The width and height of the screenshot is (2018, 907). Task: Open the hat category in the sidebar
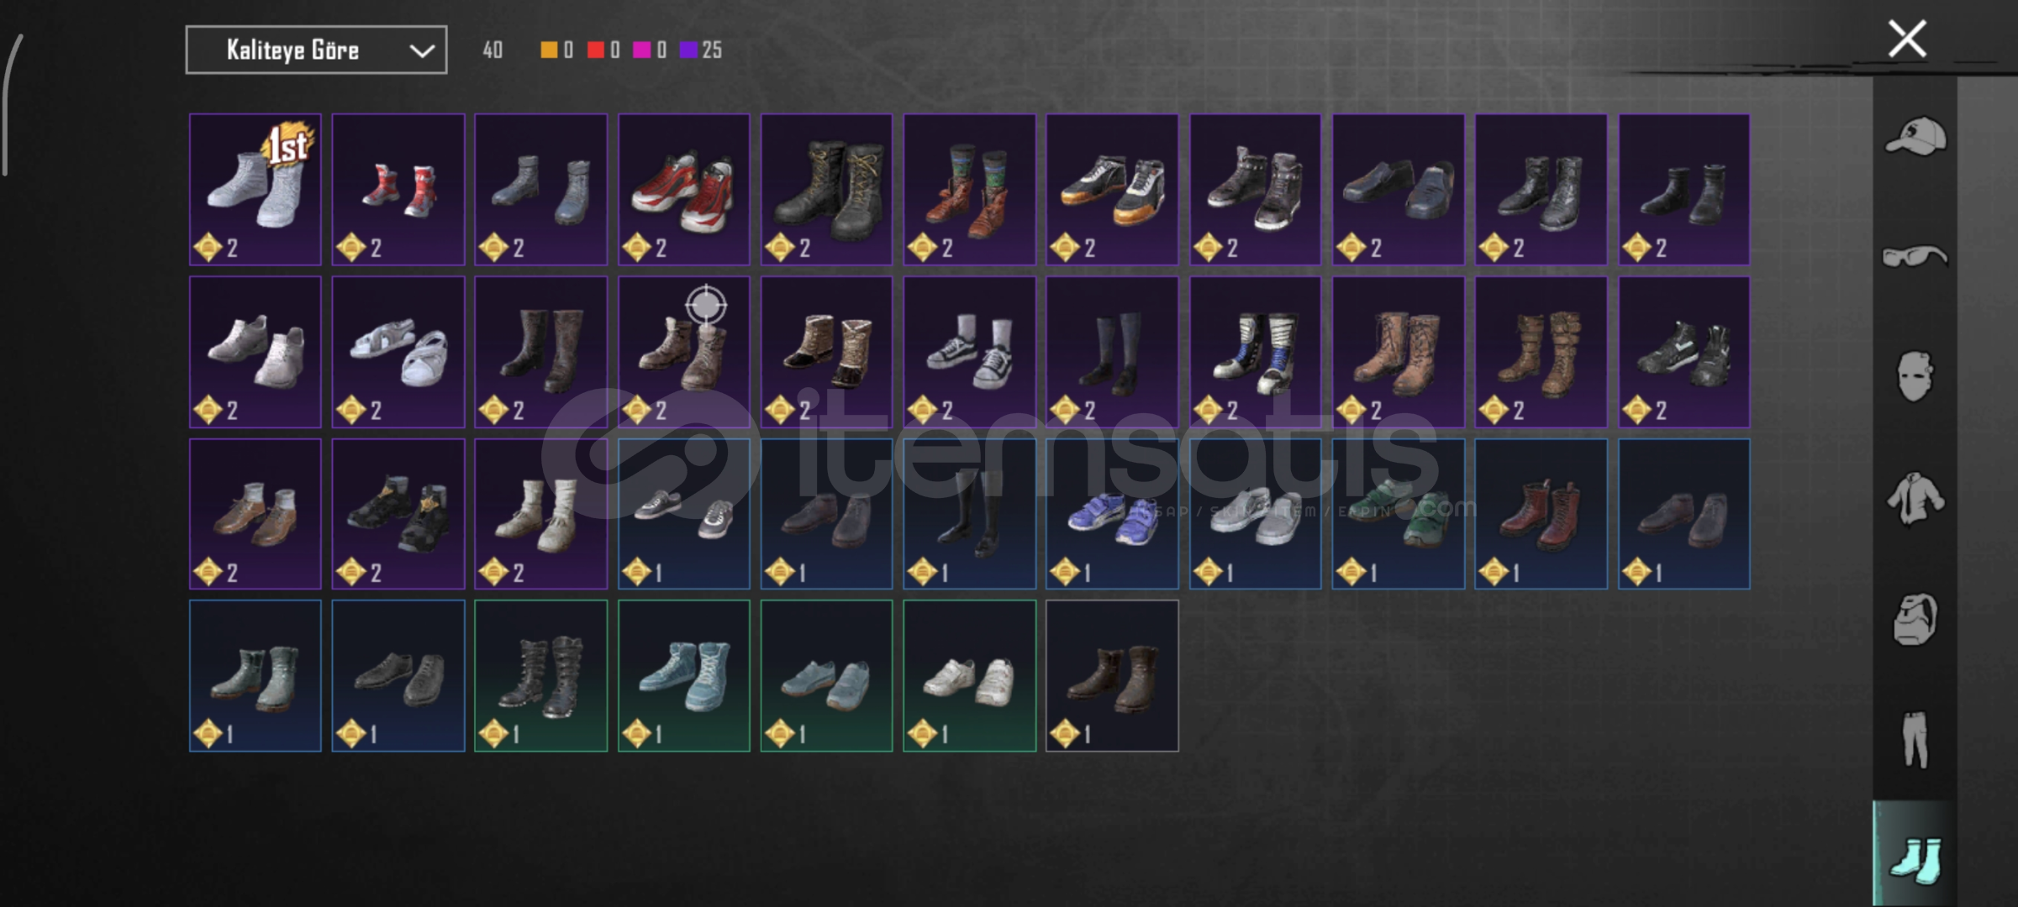(1915, 136)
